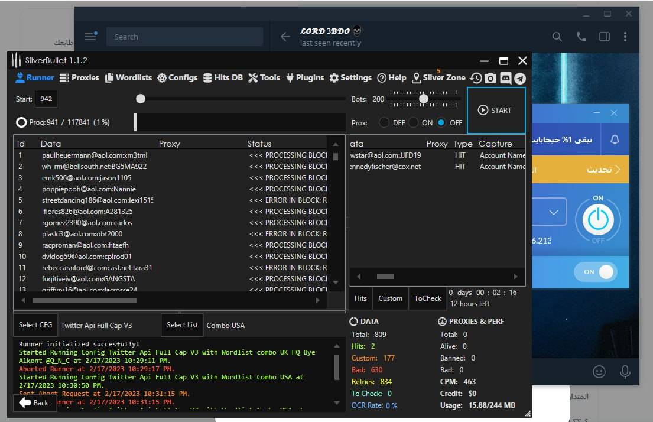Image resolution: width=653 pixels, height=422 pixels.
Task: Click the camera screenshot icon in SilverBullet
Action: tap(490, 78)
